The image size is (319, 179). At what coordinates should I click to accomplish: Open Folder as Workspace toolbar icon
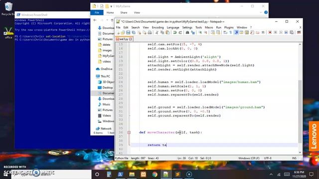tap(257, 32)
